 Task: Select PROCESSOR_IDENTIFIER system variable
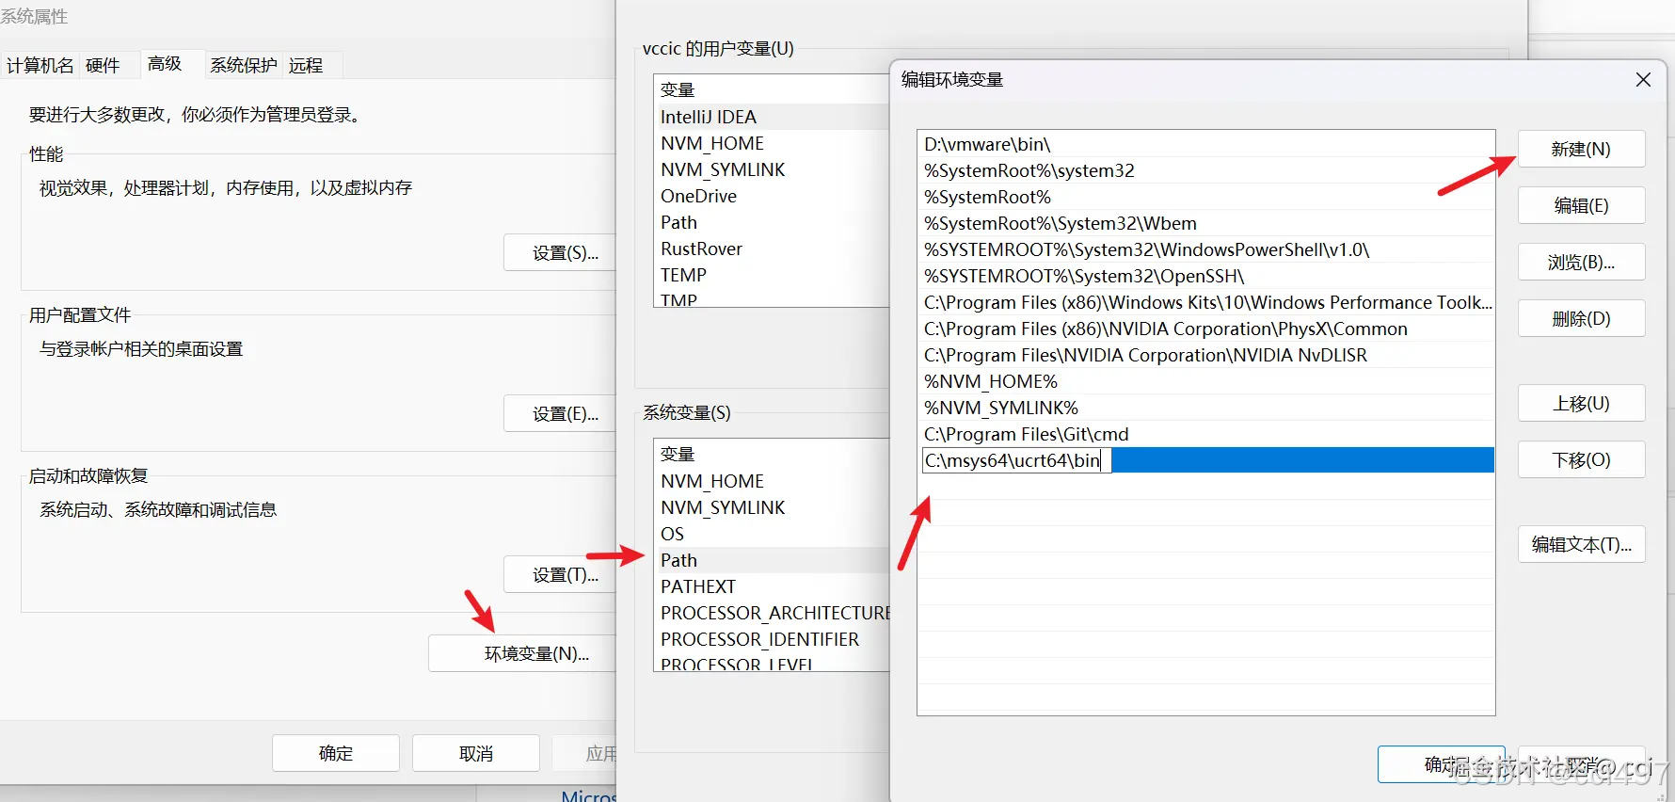pos(772,639)
